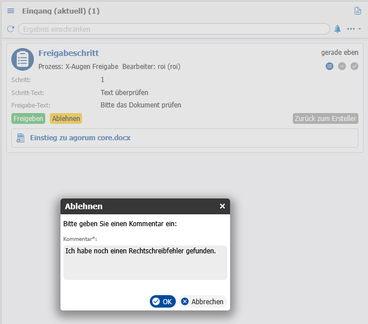Image resolution: width=368 pixels, height=324 pixels.
Task: Click into the Kommentar text area
Action: 145,263
